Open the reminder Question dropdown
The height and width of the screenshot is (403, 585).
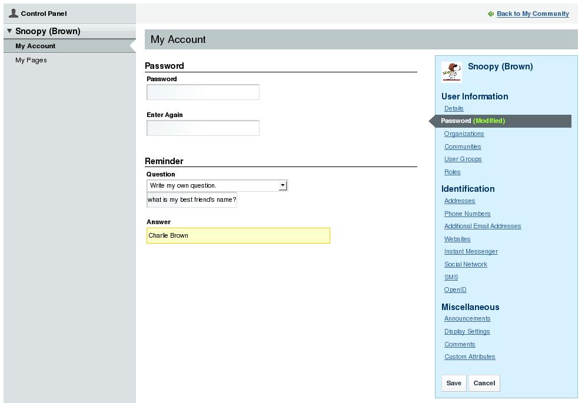[282, 186]
